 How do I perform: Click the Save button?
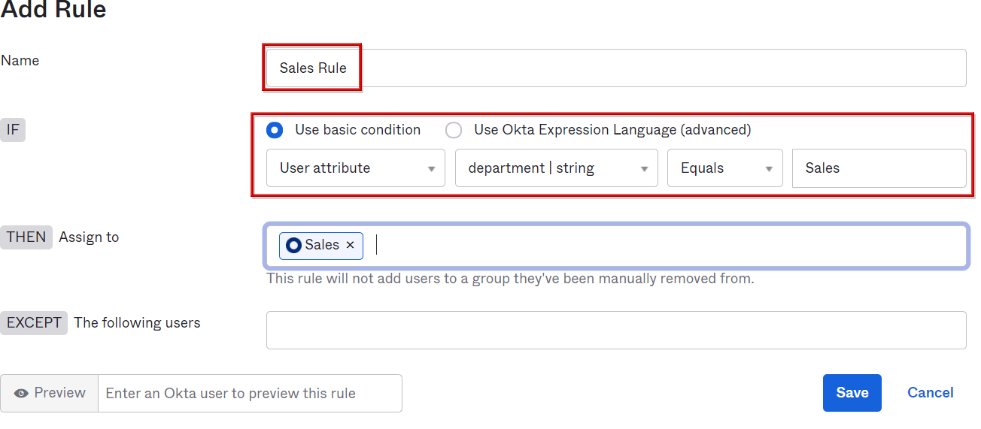[852, 393]
